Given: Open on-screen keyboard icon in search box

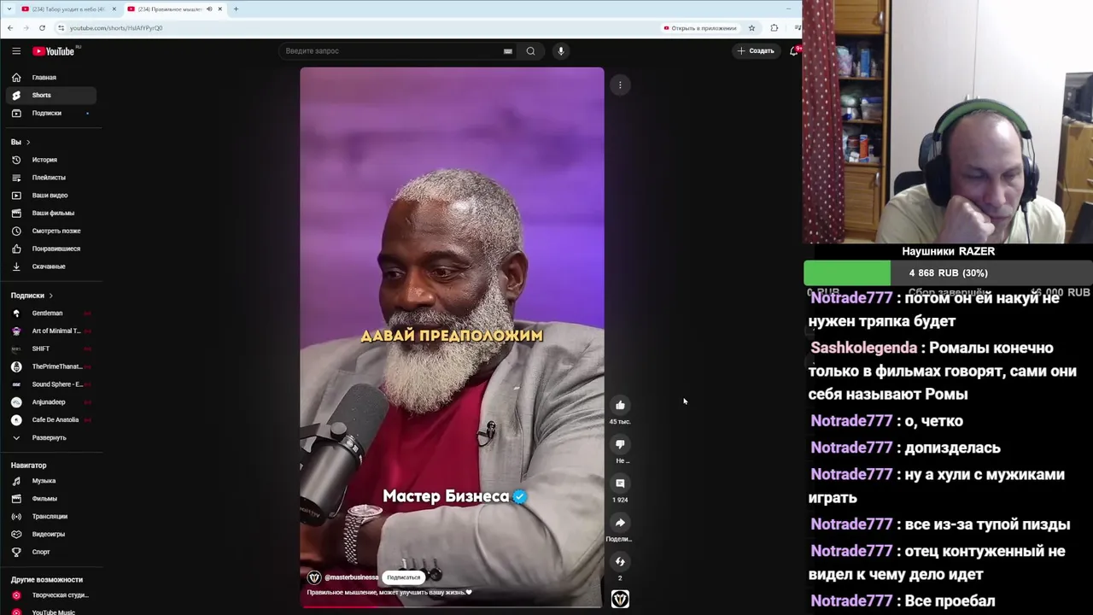Looking at the screenshot, I should point(508,51).
